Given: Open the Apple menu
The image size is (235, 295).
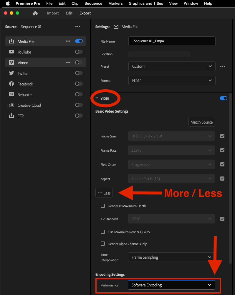Looking at the screenshot, I should pyautogui.click(x=8, y=3).
